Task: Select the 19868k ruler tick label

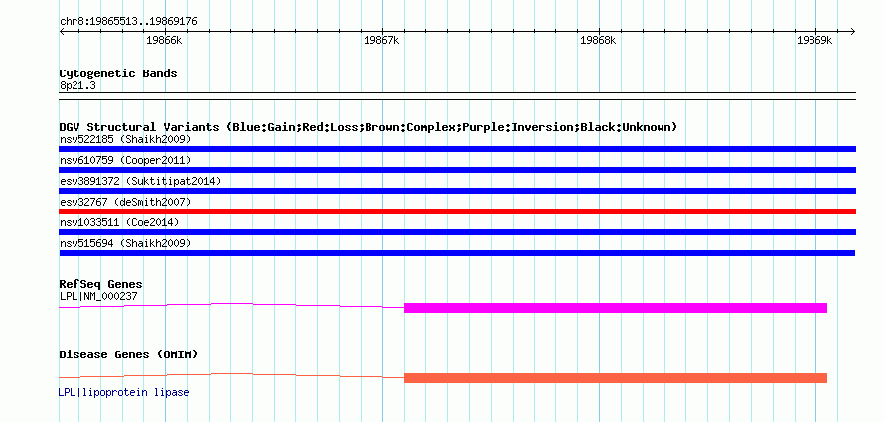Action: click(x=598, y=40)
